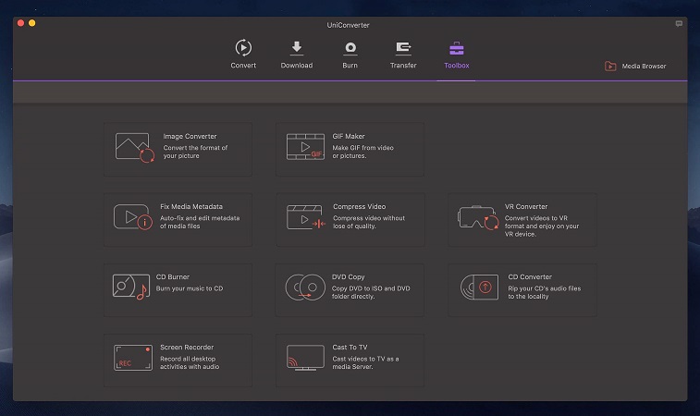Open Cast To TV via its title
This screenshot has width=700, height=416.
point(350,348)
